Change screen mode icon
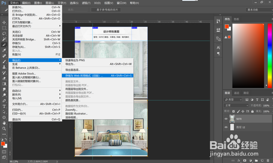Image resolution: width=273 pixels, height=163 pixels. click(4, 158)
